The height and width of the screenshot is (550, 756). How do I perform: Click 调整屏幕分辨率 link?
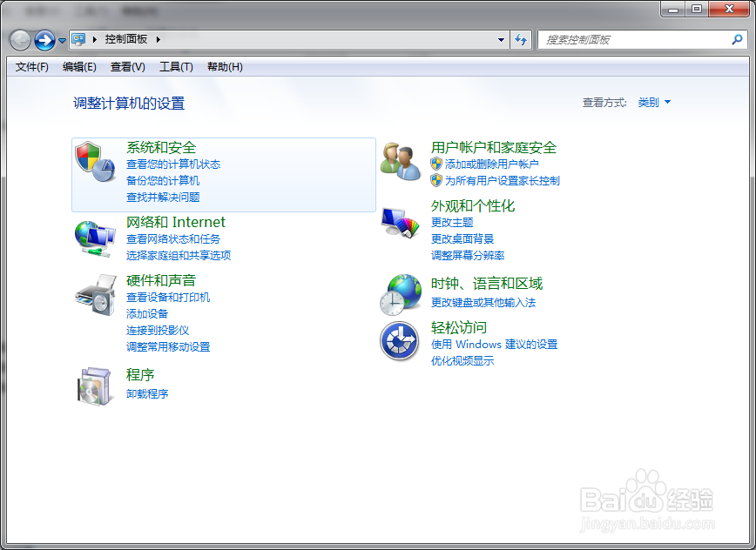(x=468, y=255)
